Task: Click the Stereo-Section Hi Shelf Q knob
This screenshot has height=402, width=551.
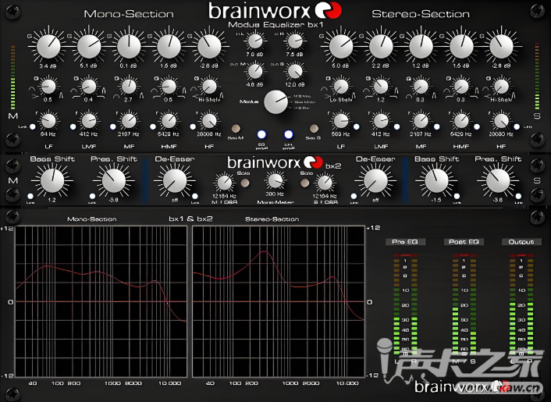Action: pyautogui.click(x=502, y=87)
